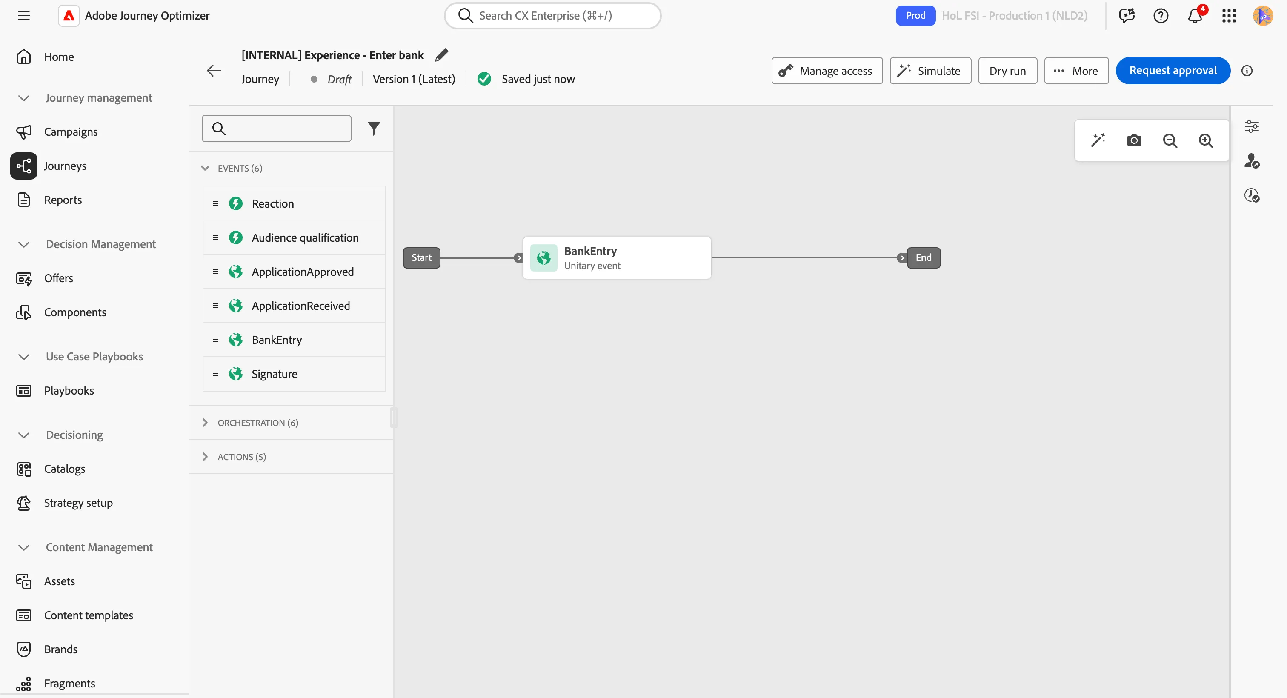
Task: Select the BankEntry node on canvas
Action: click(617, 258)
